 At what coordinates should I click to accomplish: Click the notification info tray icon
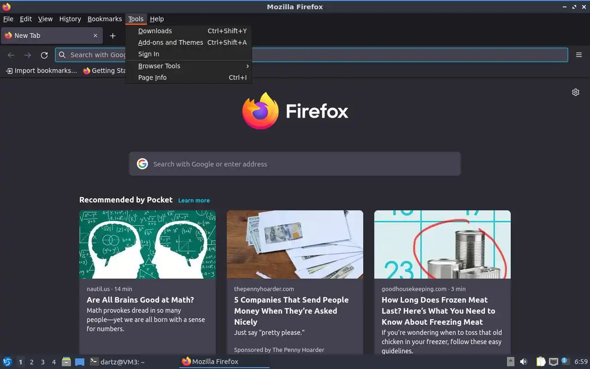pyautogui.click(x=565, y=361)
